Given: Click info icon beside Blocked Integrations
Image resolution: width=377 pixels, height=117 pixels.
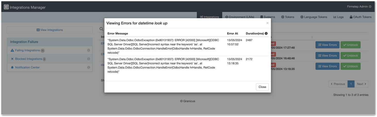Looking at the screenshot, I should pos(88,59).
